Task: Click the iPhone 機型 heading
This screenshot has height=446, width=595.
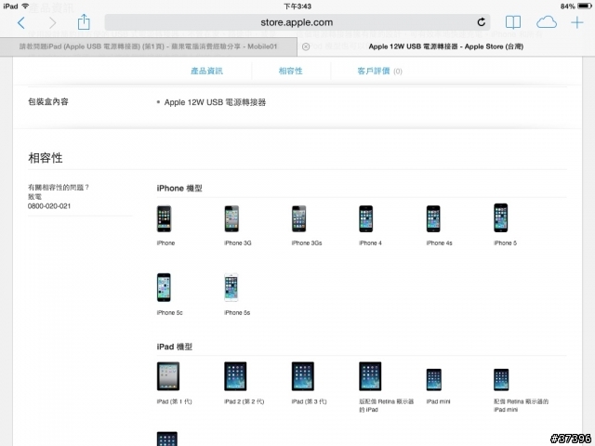Action: click(x=179, y=189)
